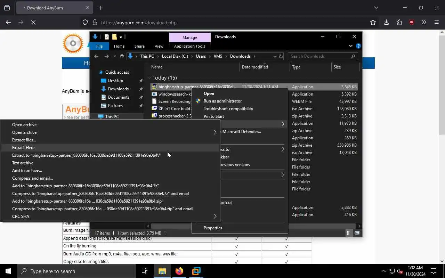Screen dimensions: 445x278
Task: Click Users in the address breadcrumb
Action: coord(201,56)
